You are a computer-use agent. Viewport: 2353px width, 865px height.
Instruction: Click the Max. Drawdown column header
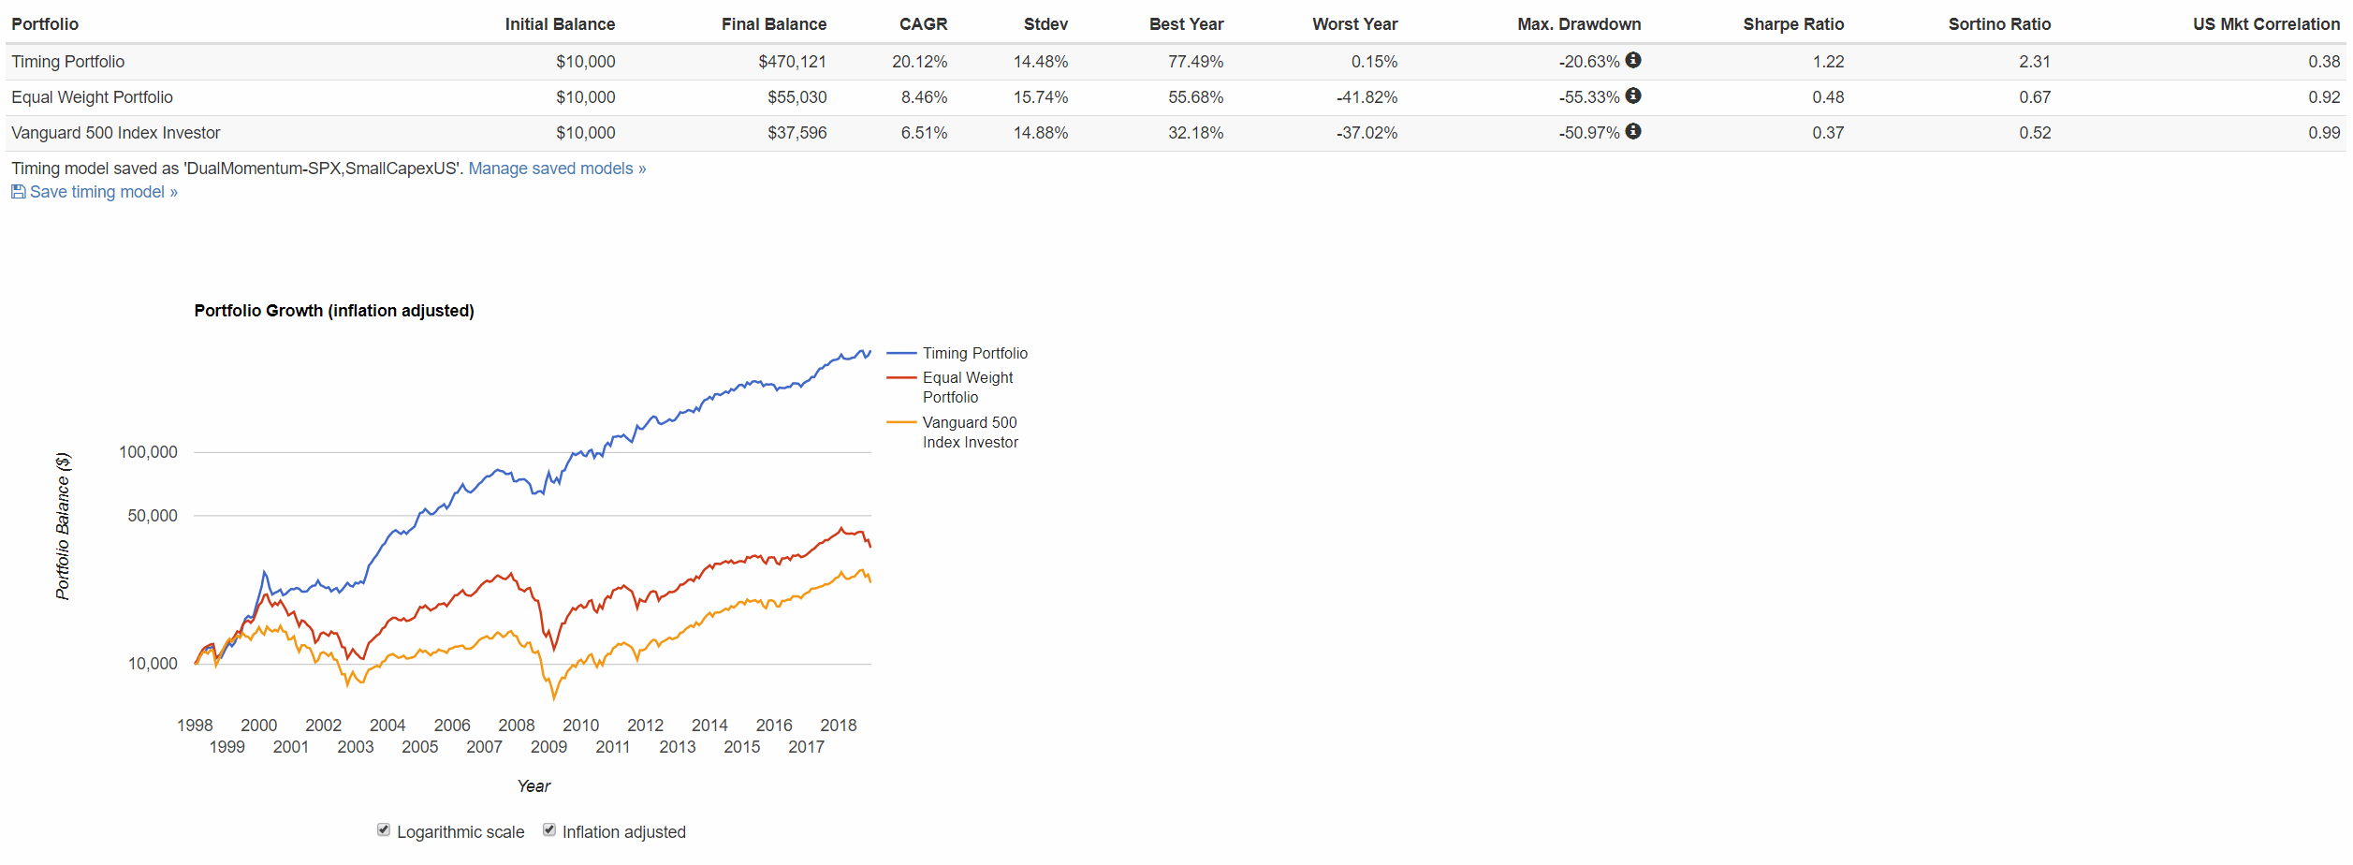1578,24
